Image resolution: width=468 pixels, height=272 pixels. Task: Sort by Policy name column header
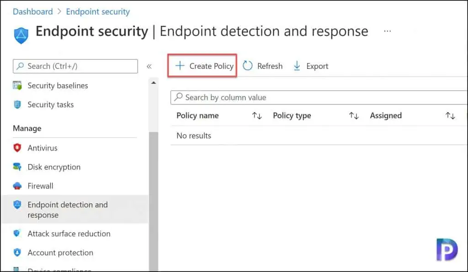pyautogui.click(x=197, y=115)
